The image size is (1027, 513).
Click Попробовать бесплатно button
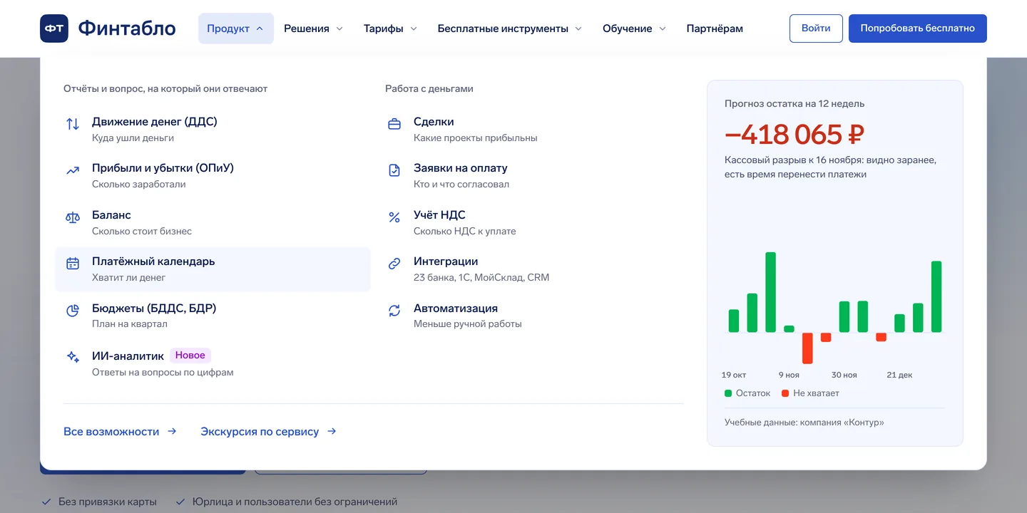point(918,28)
